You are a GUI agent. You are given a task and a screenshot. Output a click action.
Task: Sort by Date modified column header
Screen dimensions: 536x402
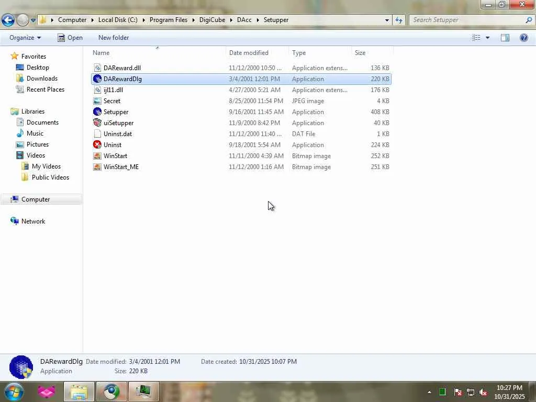249,53
